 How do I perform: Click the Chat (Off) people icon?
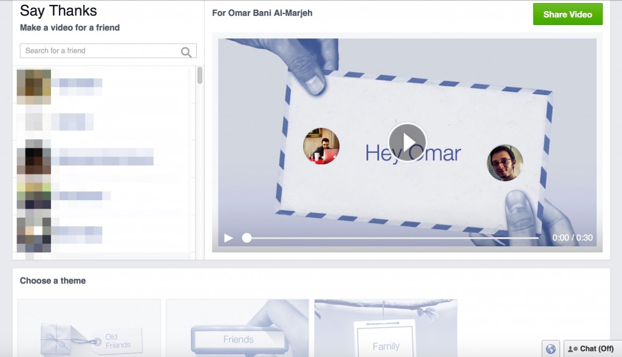tap(572, 349)
